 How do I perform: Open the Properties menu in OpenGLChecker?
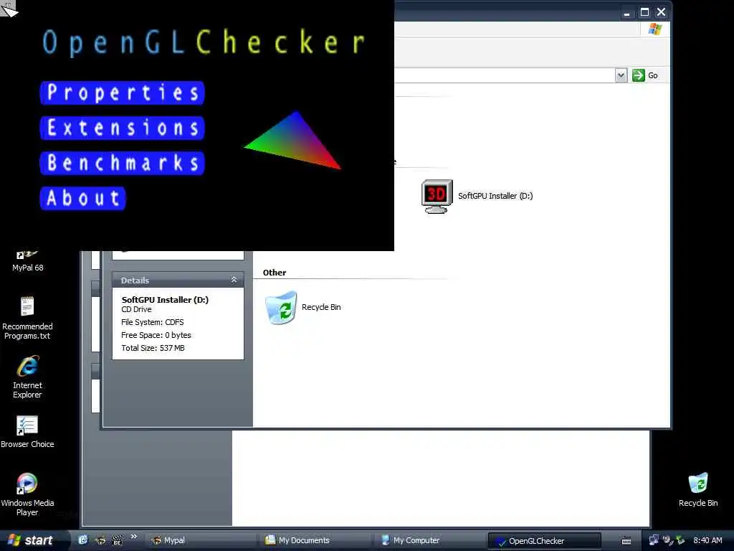[122, 93]
